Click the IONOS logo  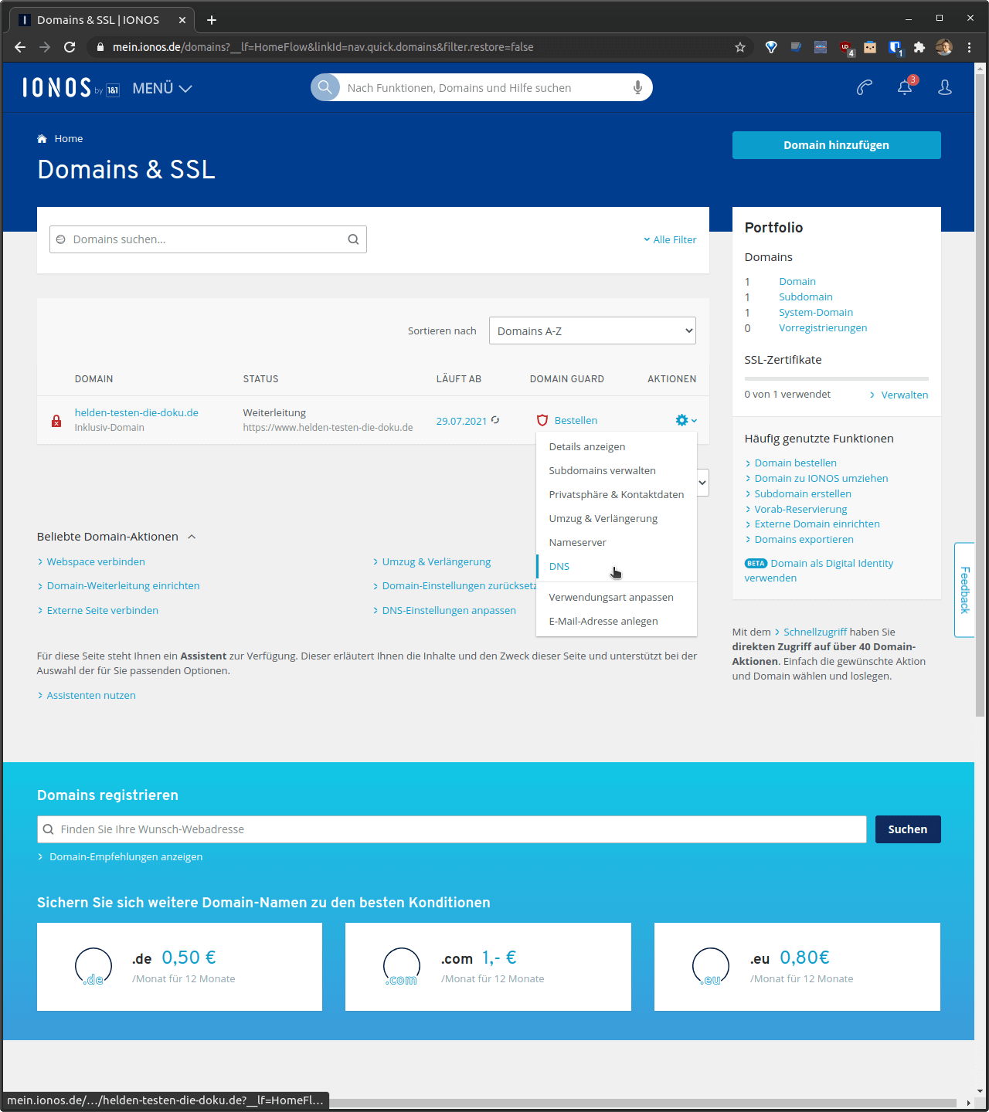click(x=70, y=88)
